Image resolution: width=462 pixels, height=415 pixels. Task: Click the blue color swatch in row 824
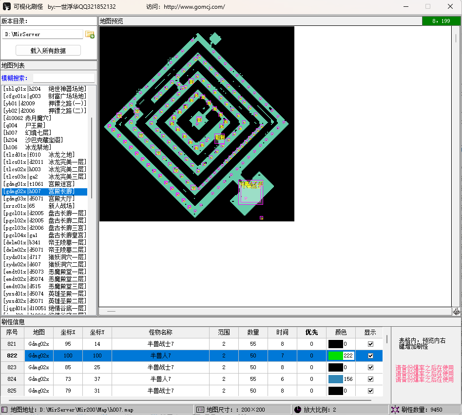(x=335, y=379)
